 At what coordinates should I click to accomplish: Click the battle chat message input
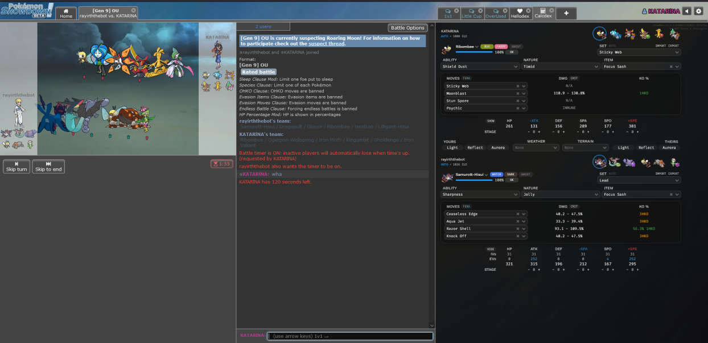point(350,336)
